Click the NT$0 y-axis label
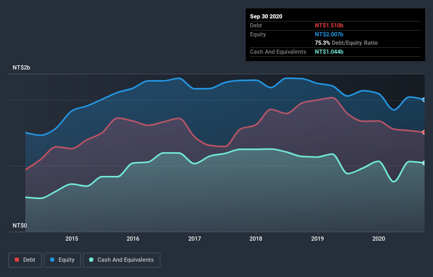The width and height of the screenshot is (433, 277). (20, 225)
